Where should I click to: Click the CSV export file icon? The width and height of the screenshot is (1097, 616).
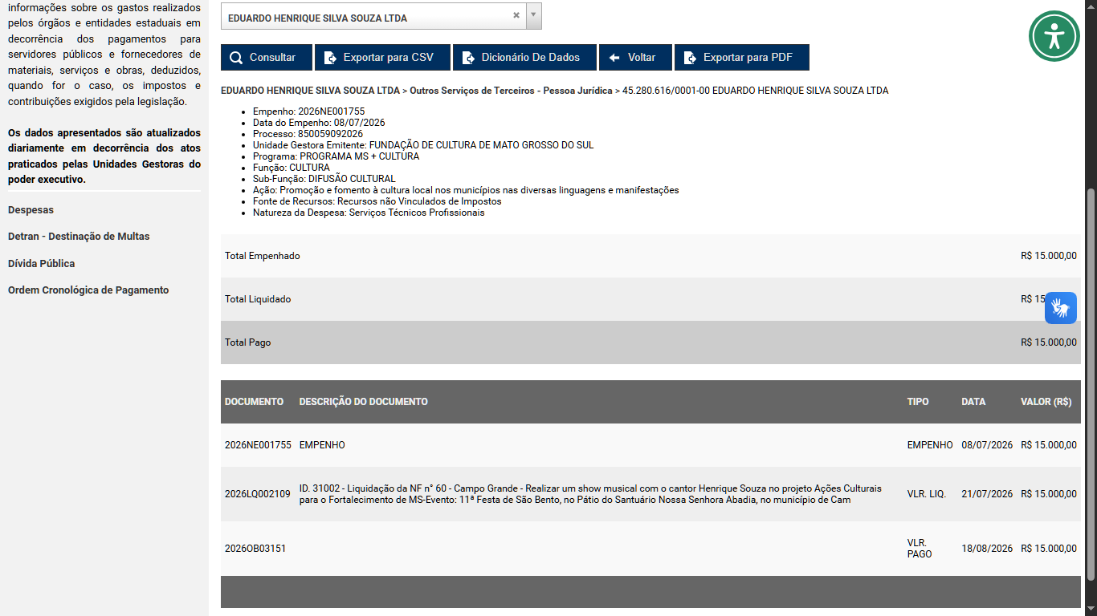coord(330,58)
